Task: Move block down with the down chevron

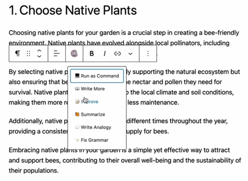Action: click(x=39, y=56)
